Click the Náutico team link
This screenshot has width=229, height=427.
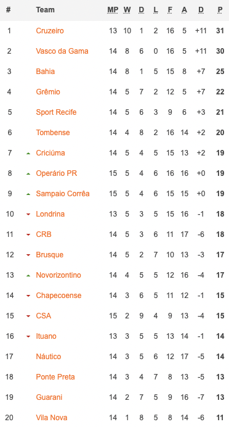[49, 357]
